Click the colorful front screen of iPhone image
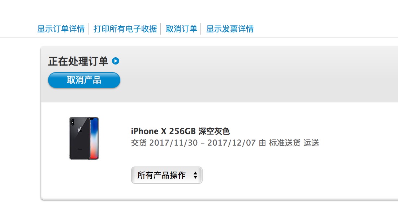398x204 pixels. (x=94, y=138)
